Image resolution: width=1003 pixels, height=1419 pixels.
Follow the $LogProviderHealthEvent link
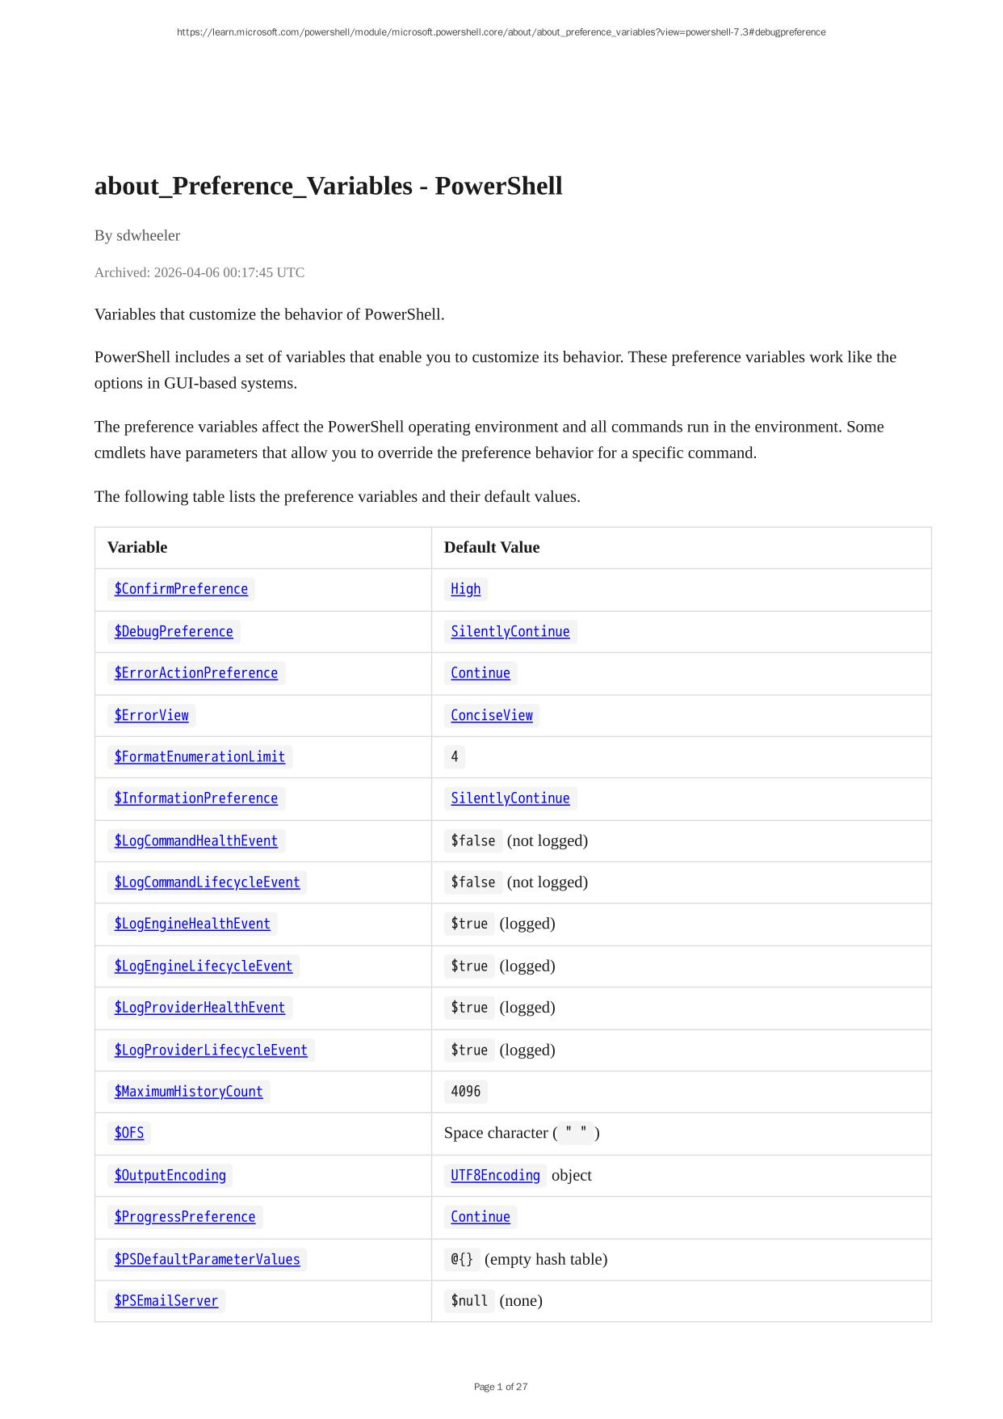(x=199, y=1008)
